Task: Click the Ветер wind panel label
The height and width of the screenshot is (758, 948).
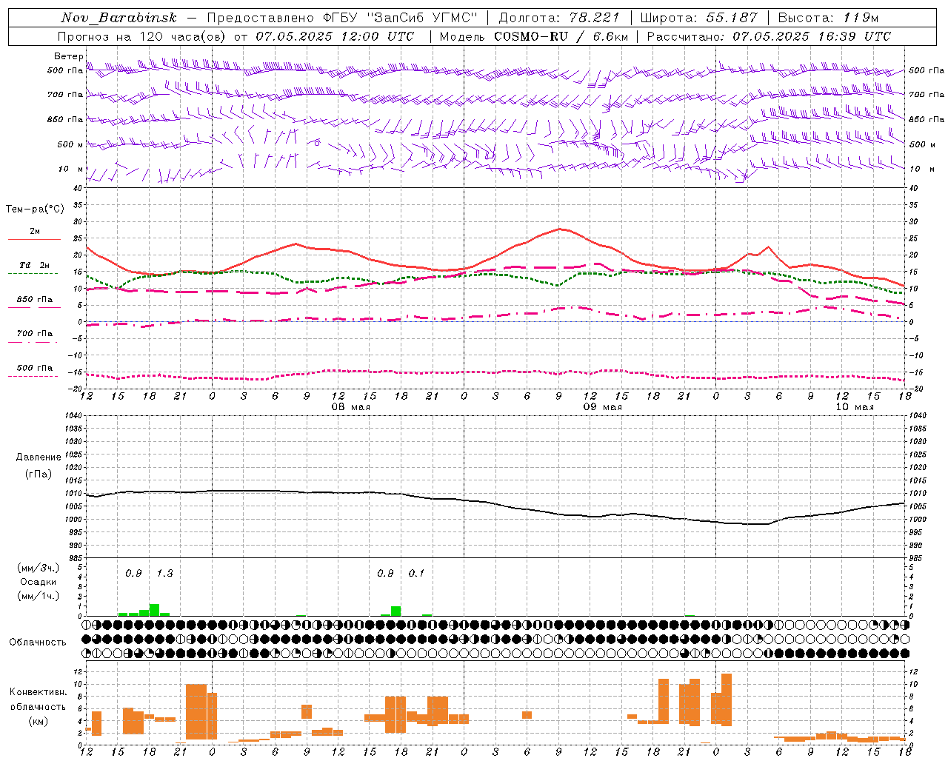Action: coord(68,56)
